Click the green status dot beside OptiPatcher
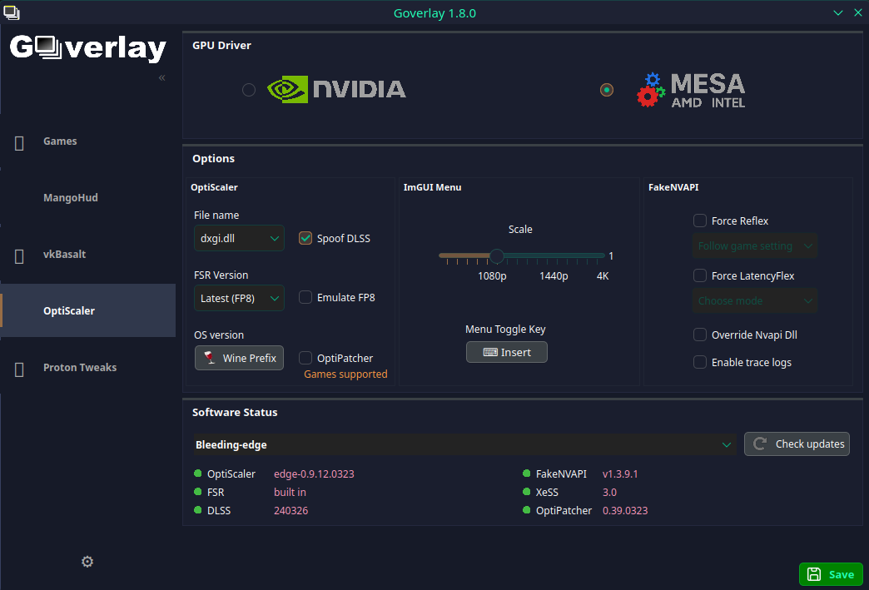869x590 pixels. coord(527,510)
